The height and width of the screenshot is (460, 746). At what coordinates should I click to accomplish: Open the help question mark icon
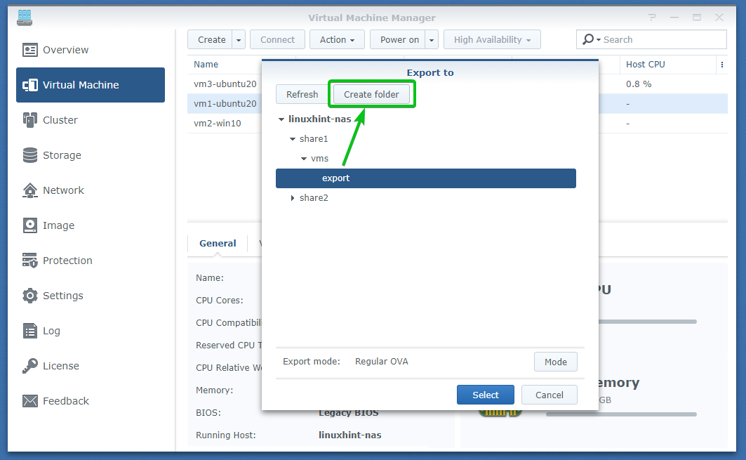(x=652, y=18)
